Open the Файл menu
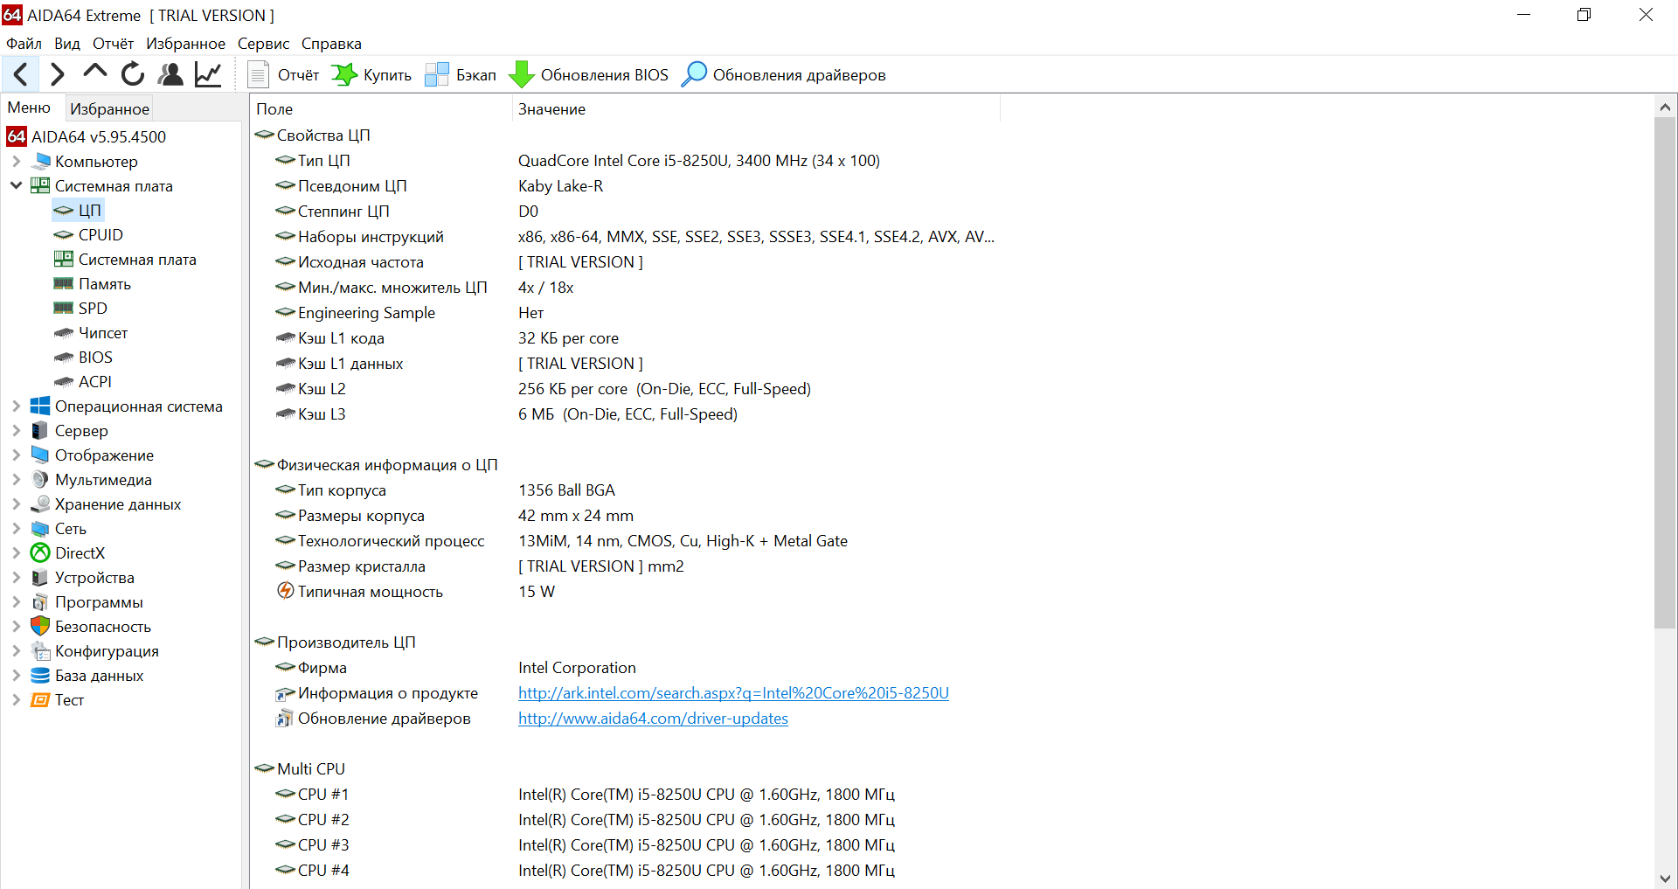This screenshot has height=889, width=1678. tap(24, 44)
